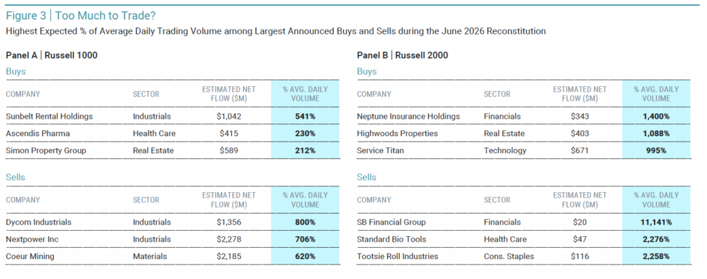707x279 pixels.
Task: Click Coeur Mining 620% volume cell
Action: coord(305,256)
